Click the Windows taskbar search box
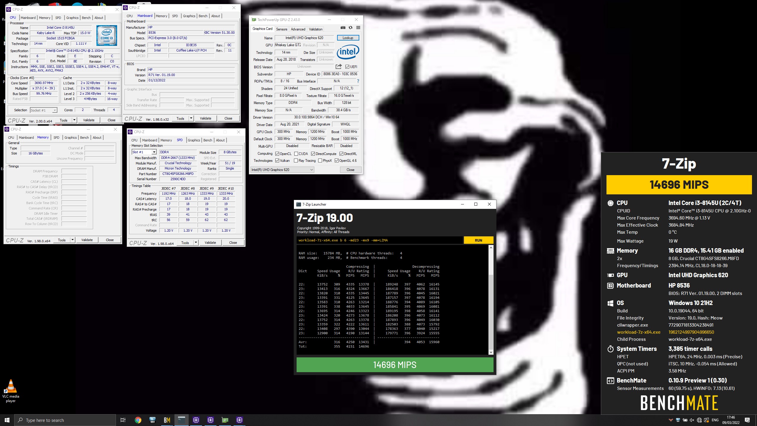This screenshot has height=426, width=757. tap(65, 420)
